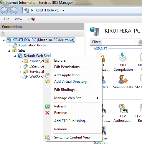Click the Add Virtual Directory menu icon
This screenshot has width=142, height=145.
coord(47,82)
